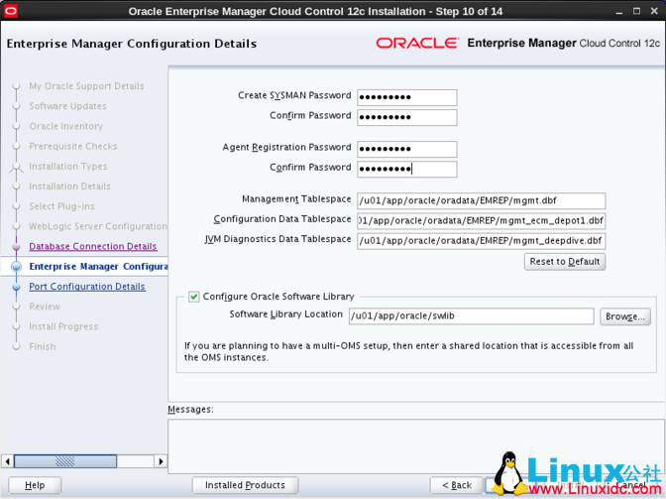Viewport: 666px width, 499px height.
Task: Click the Install Progress step label
Action: 63,326
